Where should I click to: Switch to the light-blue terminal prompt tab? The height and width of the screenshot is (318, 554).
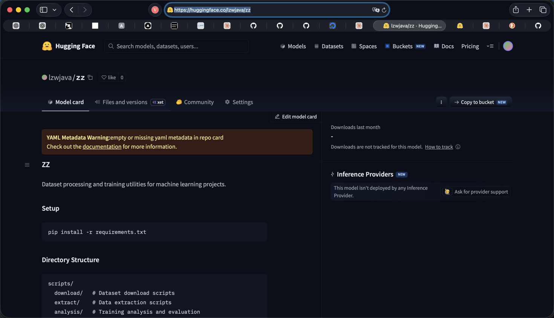200,26
